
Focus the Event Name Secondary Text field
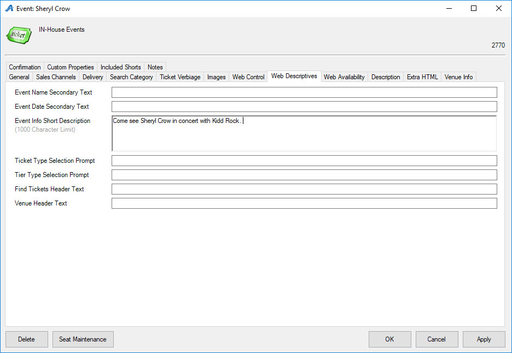click(304, 92)
